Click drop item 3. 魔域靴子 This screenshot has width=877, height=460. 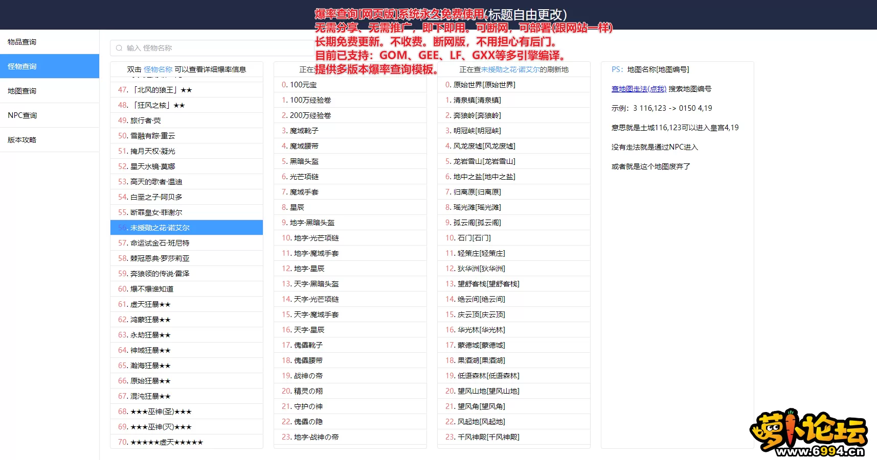(350, 131)
